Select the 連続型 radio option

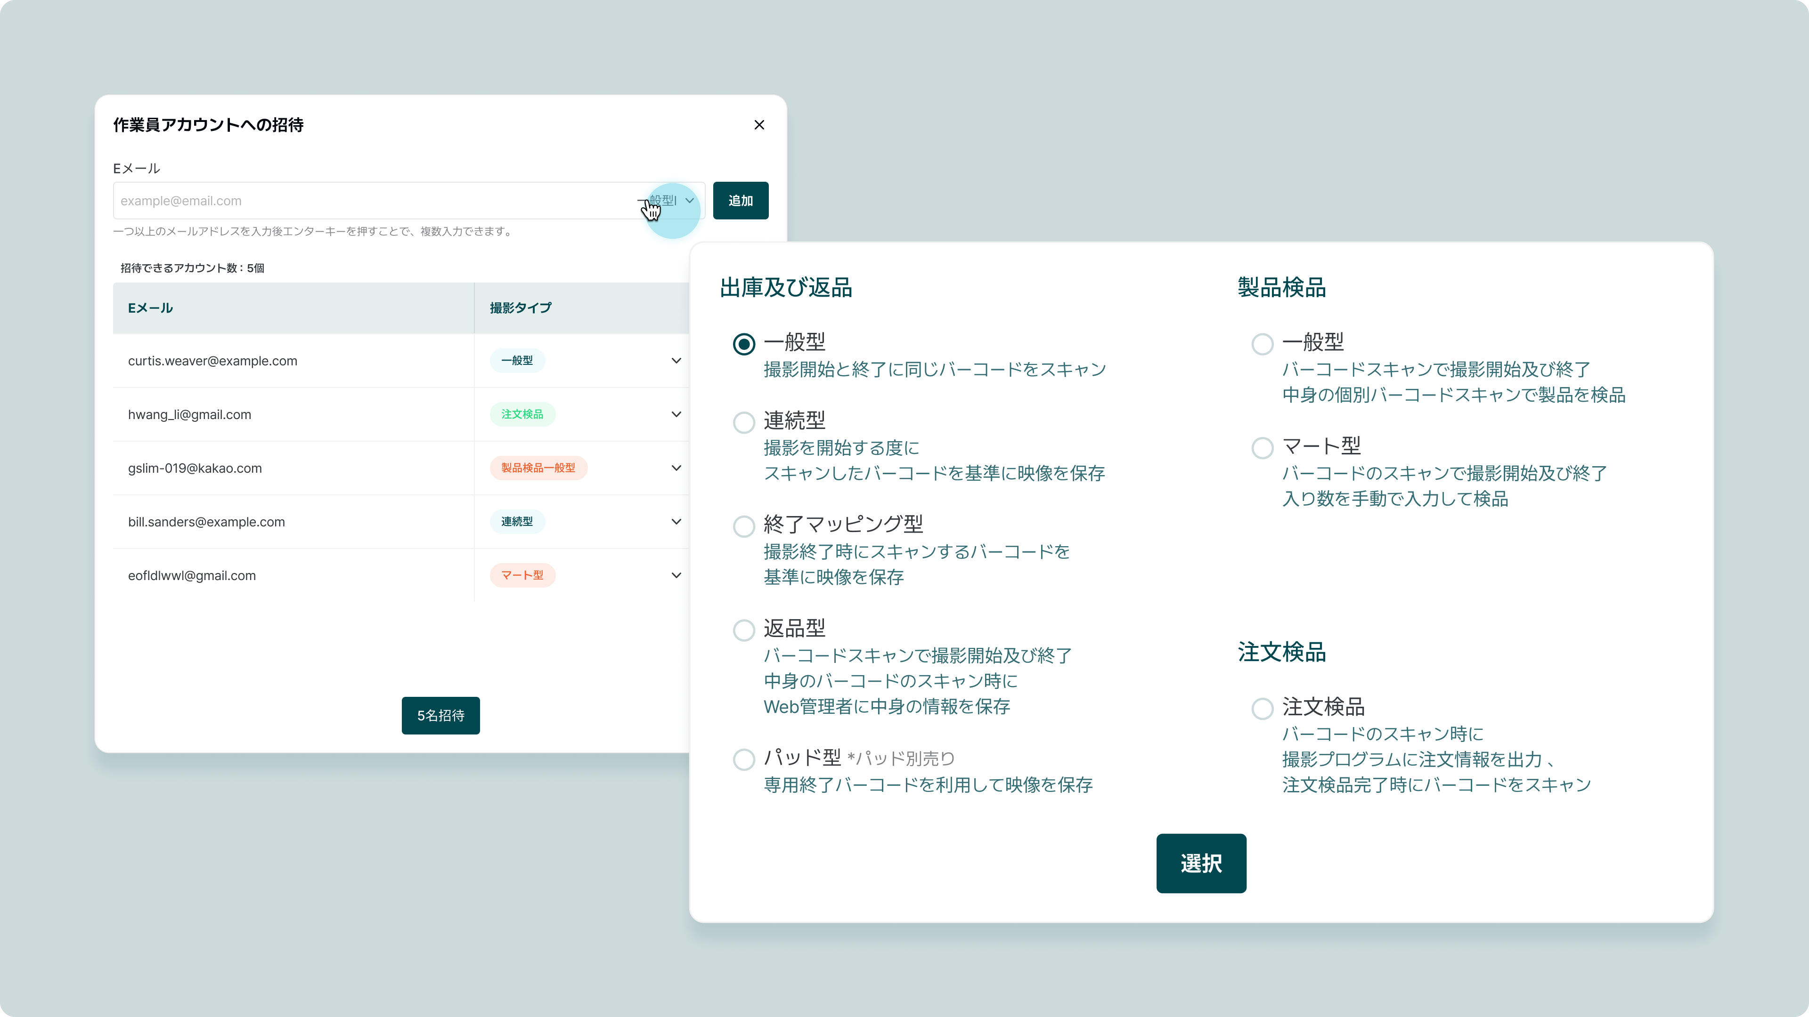(744, 422)
